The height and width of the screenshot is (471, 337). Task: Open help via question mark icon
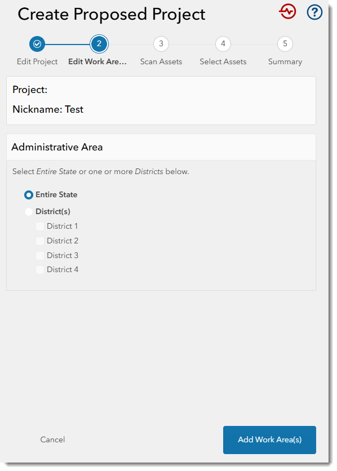pos(314,12)
